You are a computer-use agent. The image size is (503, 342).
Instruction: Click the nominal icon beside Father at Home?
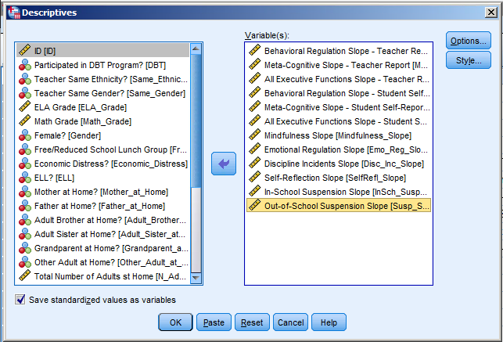[25, 206]
